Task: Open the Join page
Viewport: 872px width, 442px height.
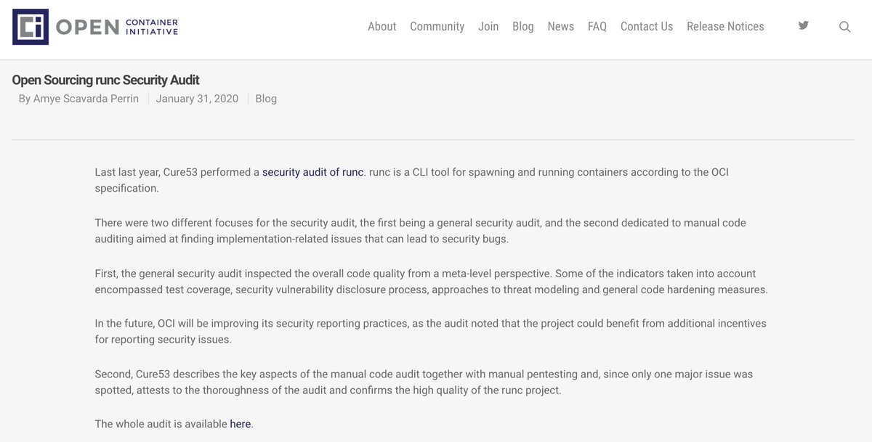Action: pyautogui.click(x=488, y=26)
